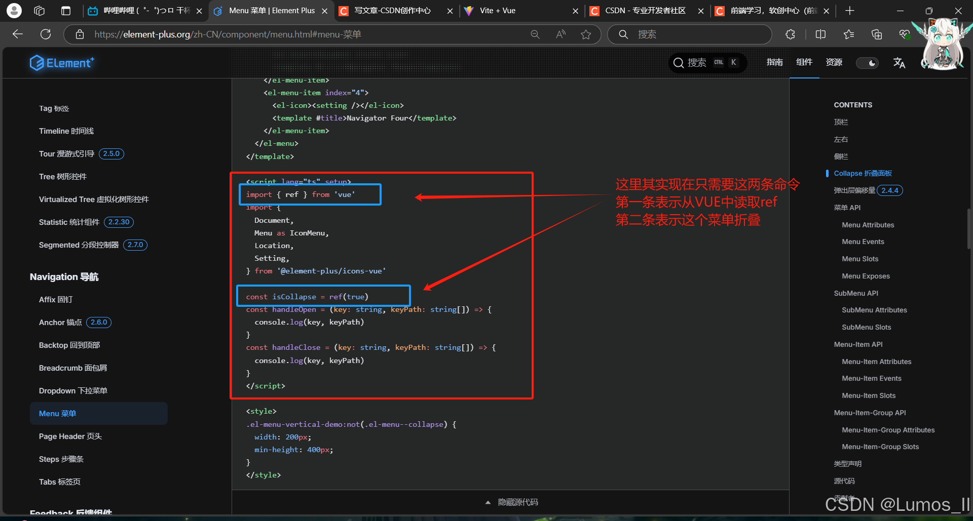Open Breadcrumb 面包屑 in sidebar
973x521 pixels.
click(73, 368)
